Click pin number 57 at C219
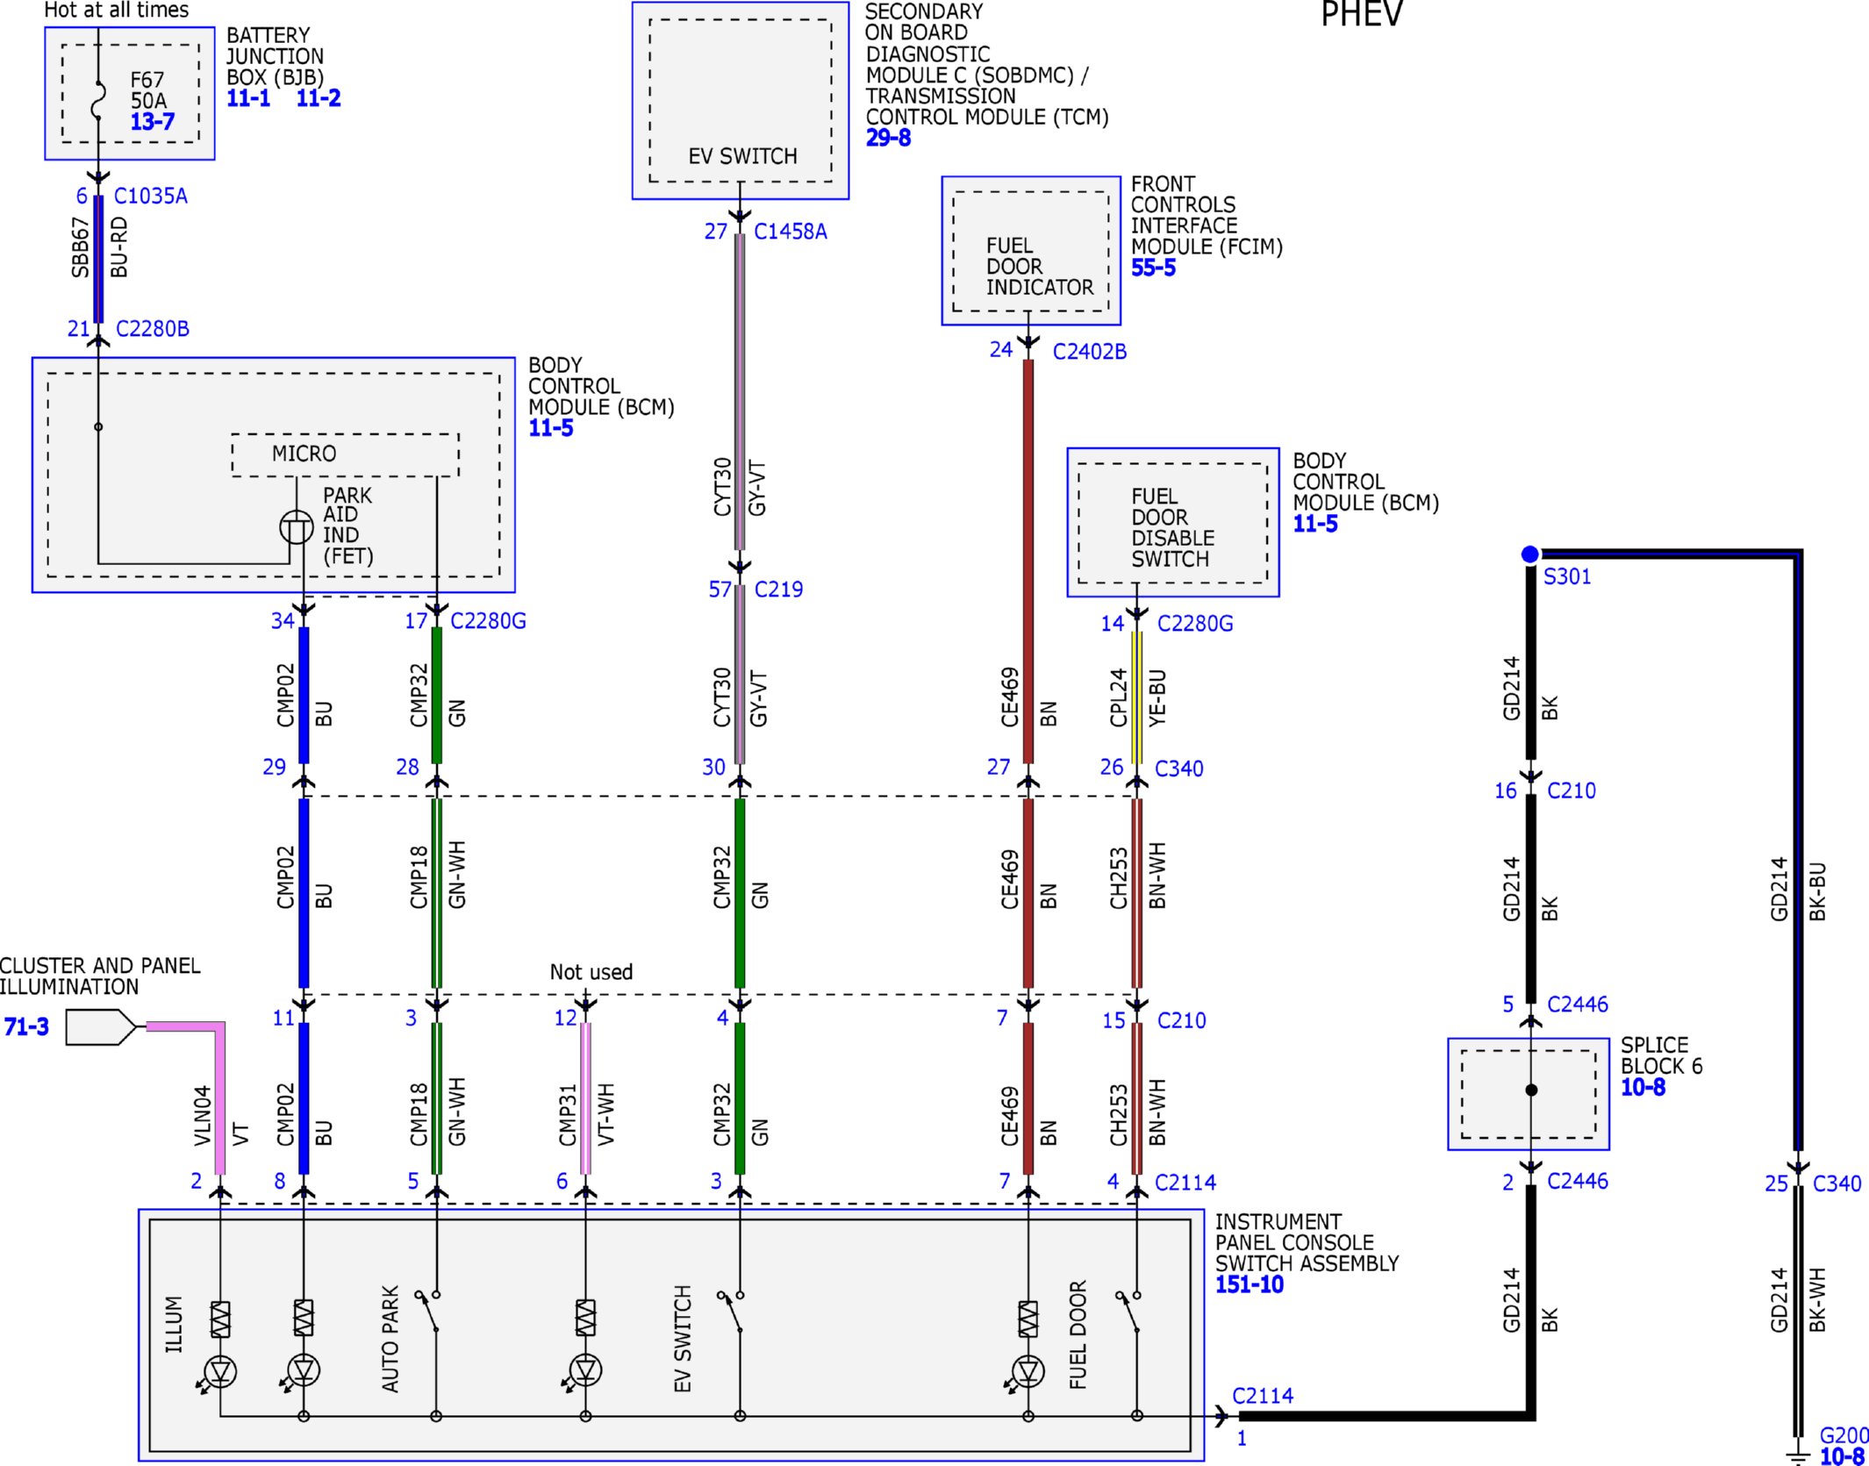1869x1466 pixels. (720, 589)
